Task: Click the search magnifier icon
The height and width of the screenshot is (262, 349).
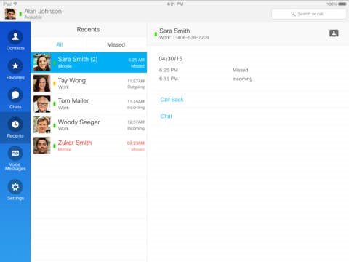Action: pyautogui.click(x=293, y=14)
